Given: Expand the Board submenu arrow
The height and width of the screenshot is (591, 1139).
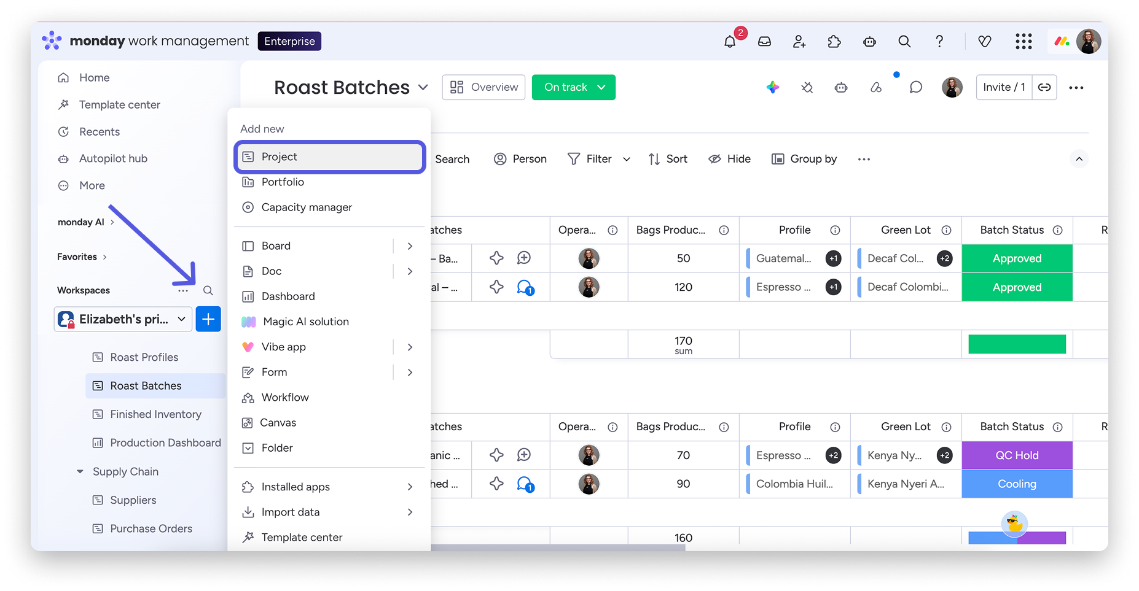Looking at the screenshot, I should pyautogui.click(x=410, y=246).
